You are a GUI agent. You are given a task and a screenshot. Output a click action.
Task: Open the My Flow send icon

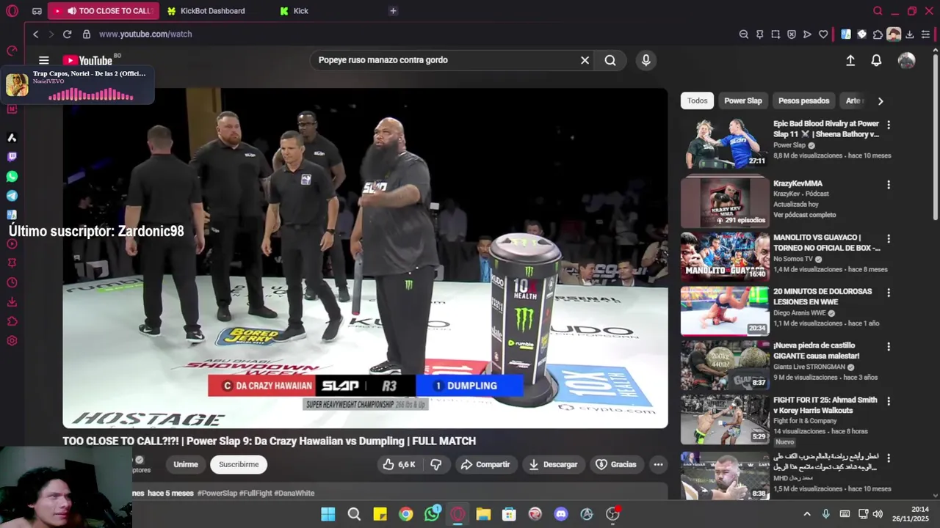click(x=807, y=34)
